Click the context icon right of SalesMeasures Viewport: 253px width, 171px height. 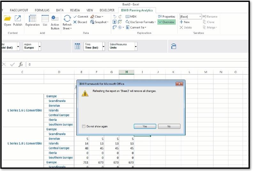click(x=173, y=46)
